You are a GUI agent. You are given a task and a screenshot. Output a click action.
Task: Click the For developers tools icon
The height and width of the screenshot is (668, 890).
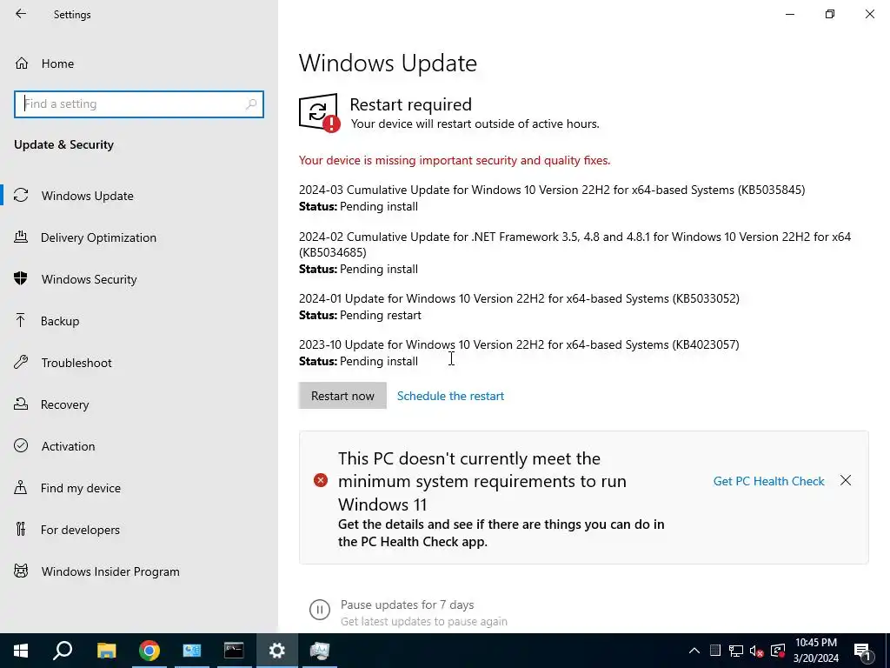click(21, 529)
